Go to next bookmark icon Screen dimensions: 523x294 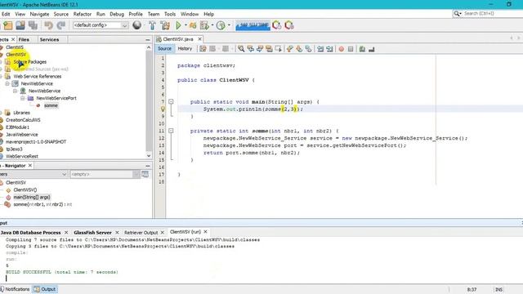[x=299, y=49]
